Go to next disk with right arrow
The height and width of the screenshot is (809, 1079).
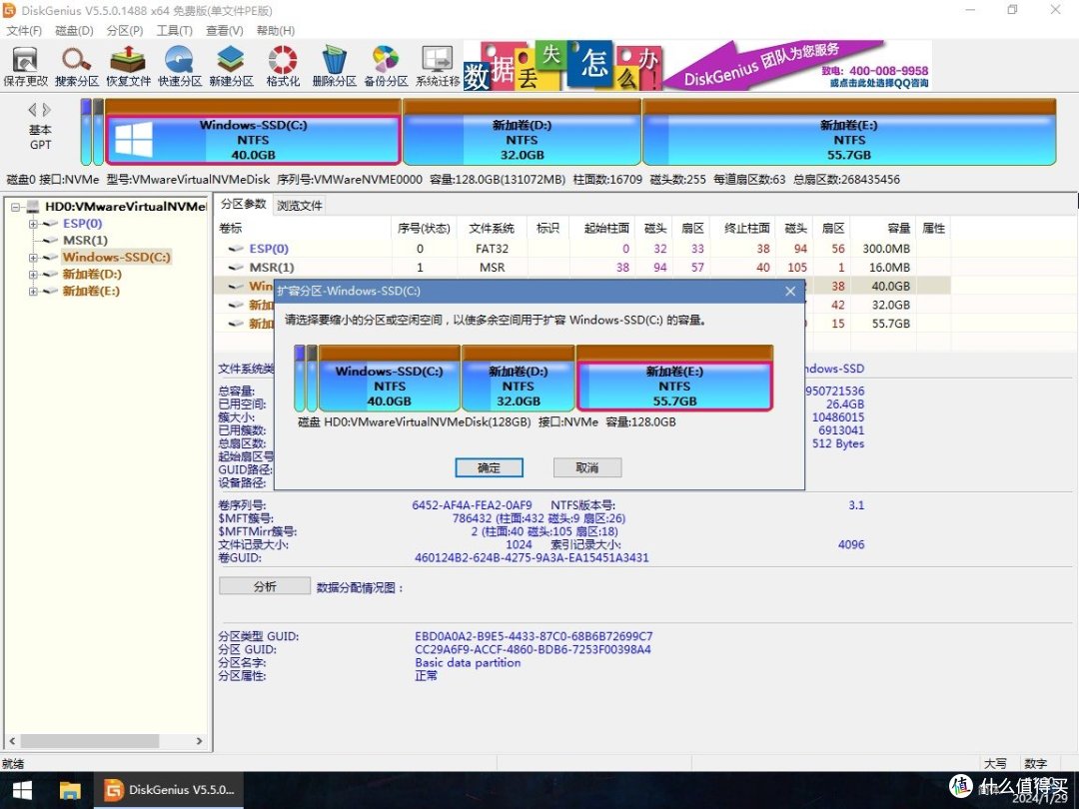tap(46, 110)
